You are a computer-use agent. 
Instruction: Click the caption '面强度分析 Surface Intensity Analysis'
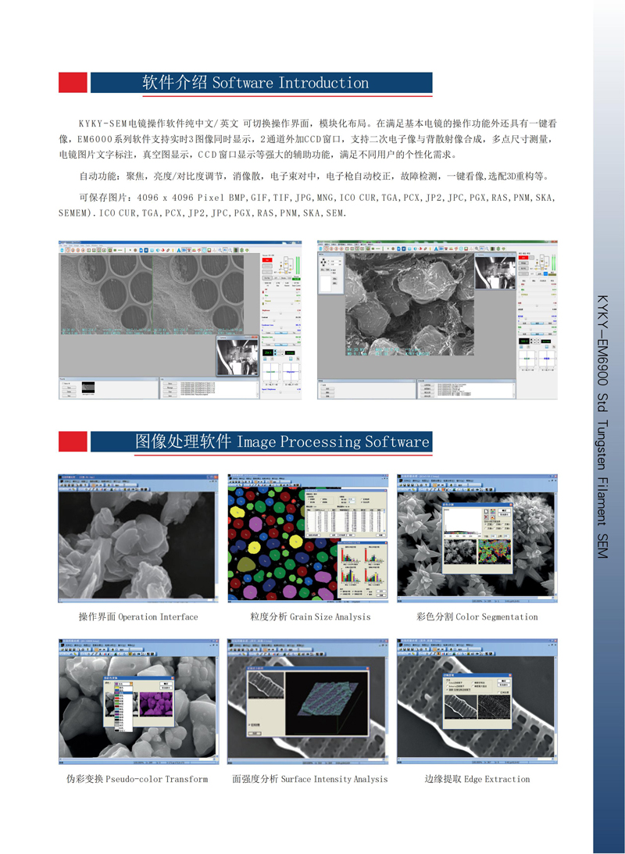point(310,779)
